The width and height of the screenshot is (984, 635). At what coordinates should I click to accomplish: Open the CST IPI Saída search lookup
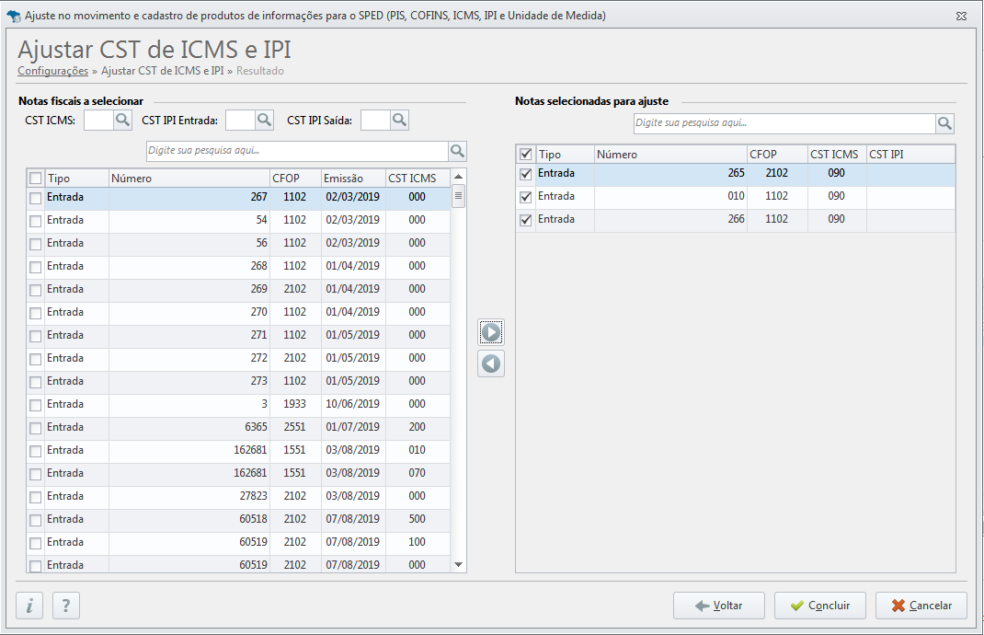pyautogui.click(x=401, y=119)
